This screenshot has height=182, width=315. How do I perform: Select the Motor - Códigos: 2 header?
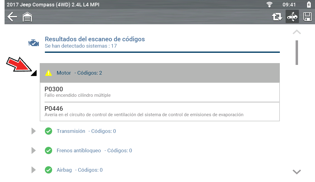(x=159, y=73)
